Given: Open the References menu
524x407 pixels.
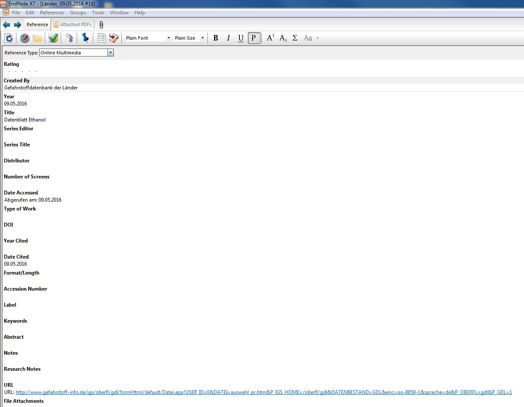Looking at the screenshot, I should tap(52, 12).
